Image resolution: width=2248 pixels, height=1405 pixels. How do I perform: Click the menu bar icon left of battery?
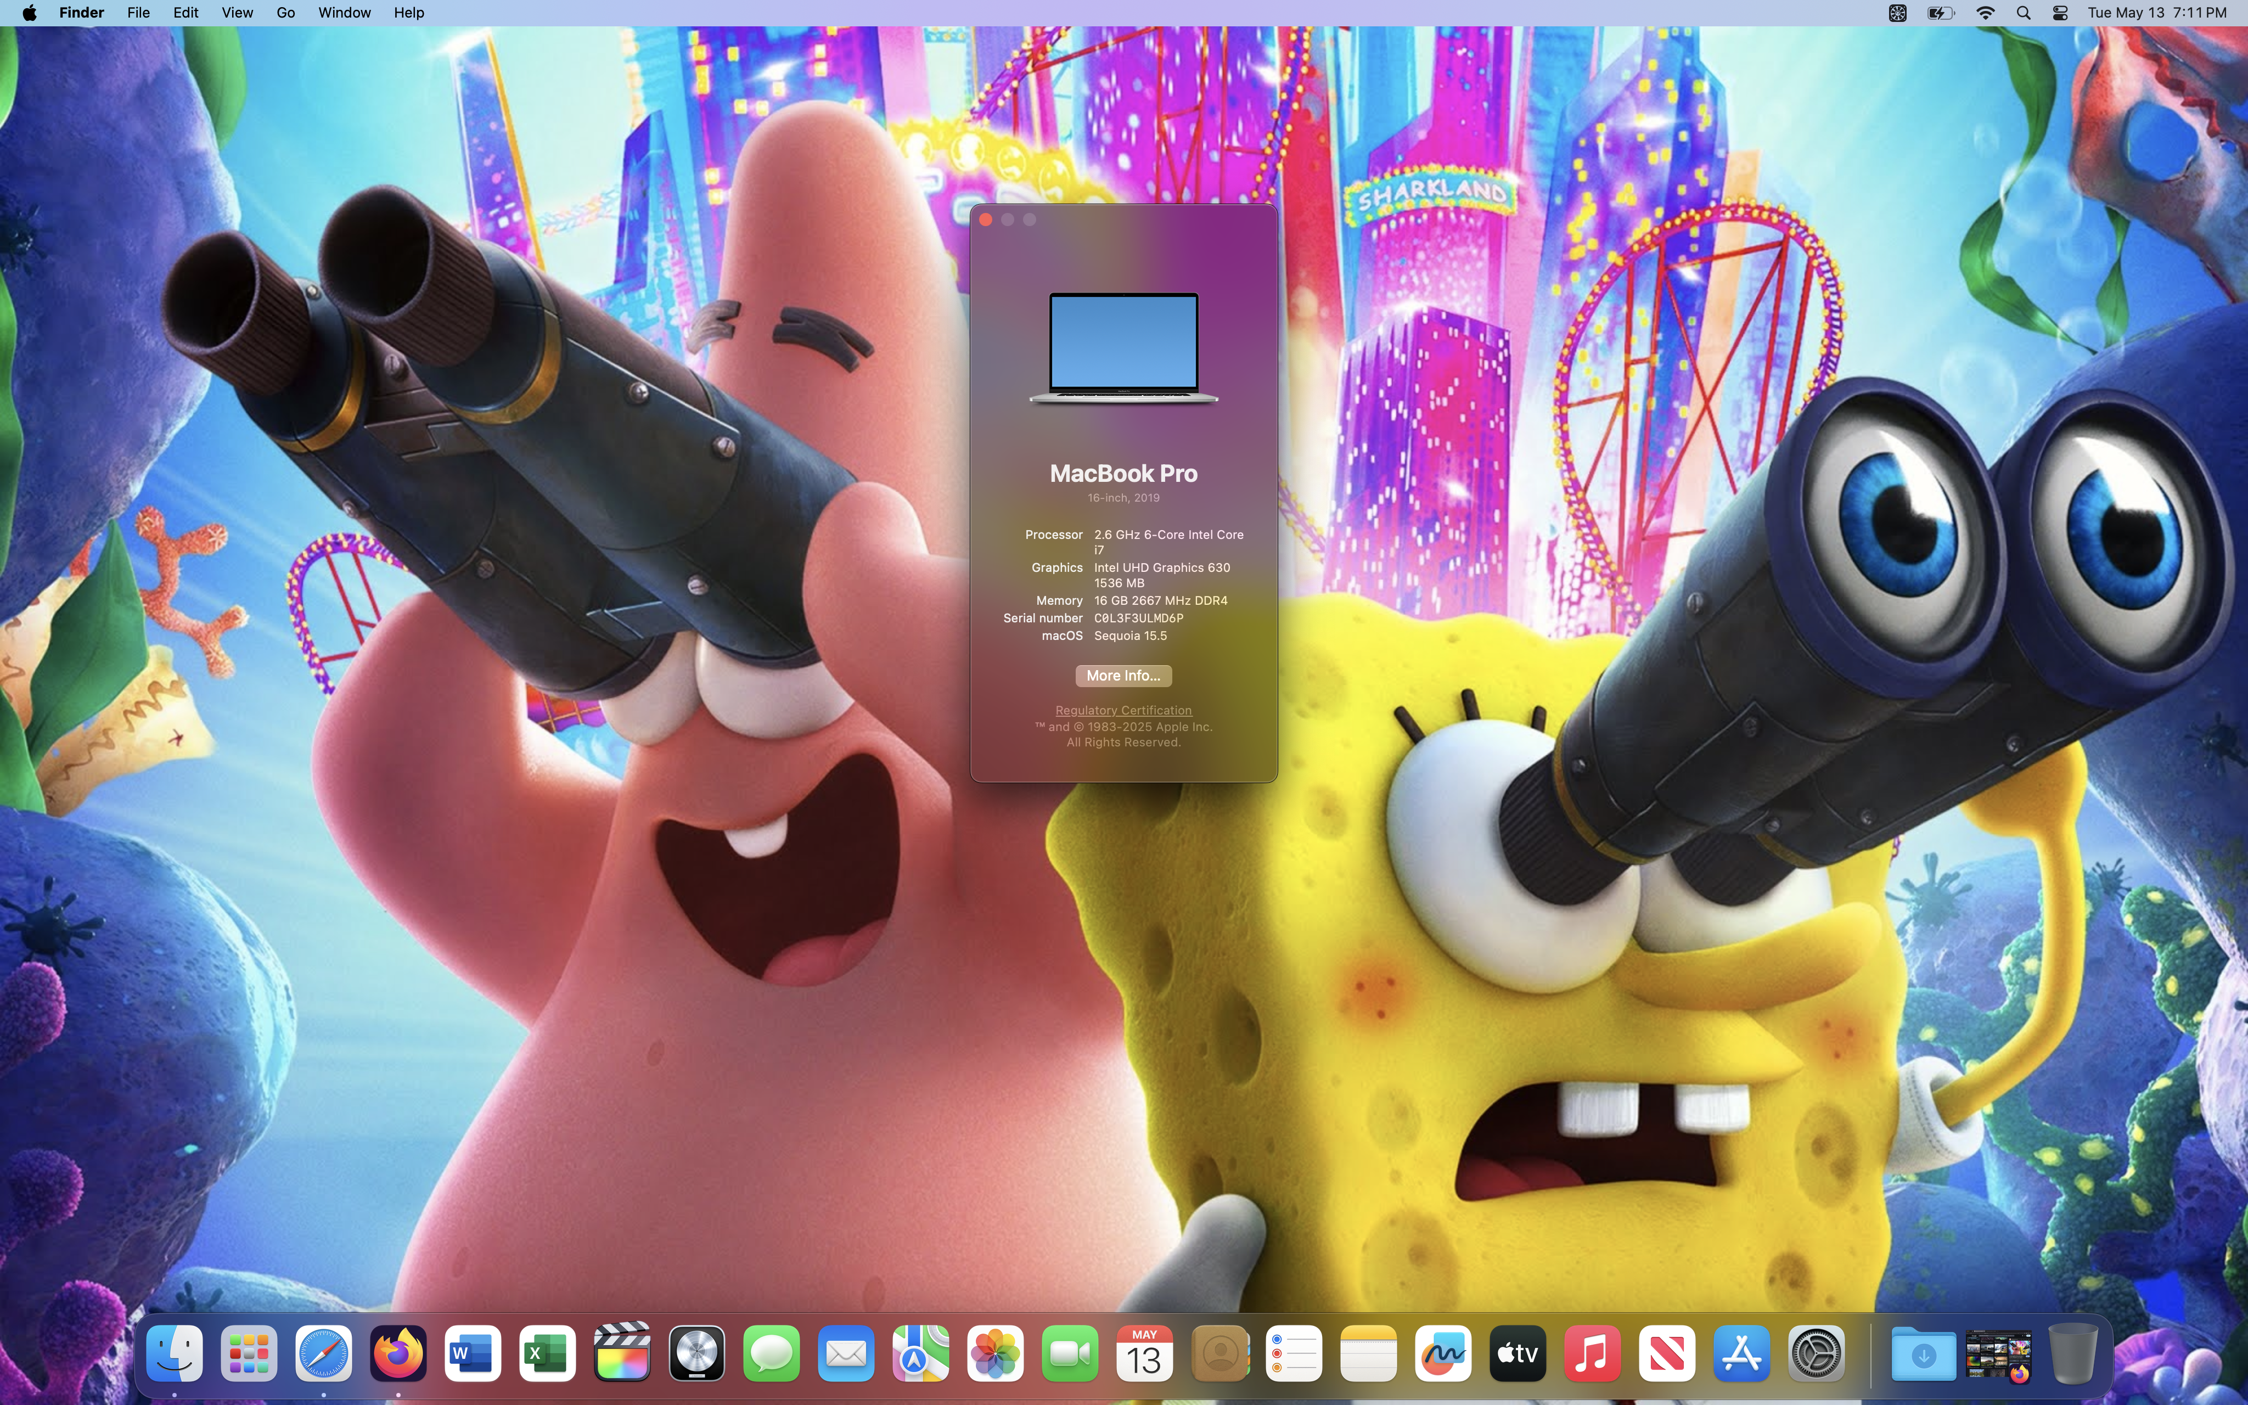click(1898, 13)
